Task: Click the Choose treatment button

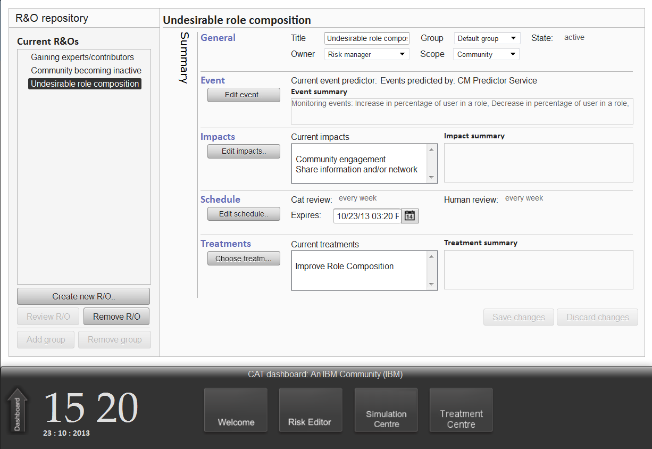Action: tap(244, 259)
